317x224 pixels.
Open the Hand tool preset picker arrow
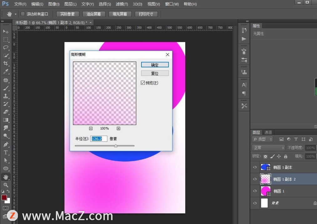tap(15, 14)
